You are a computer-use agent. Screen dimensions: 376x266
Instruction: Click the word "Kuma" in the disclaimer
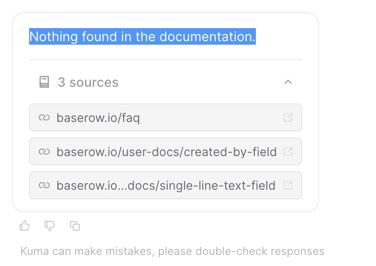pos(32,251)
